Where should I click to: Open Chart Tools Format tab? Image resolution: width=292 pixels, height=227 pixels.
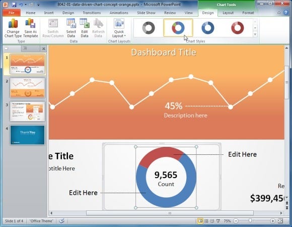click(x=248, y=13)
